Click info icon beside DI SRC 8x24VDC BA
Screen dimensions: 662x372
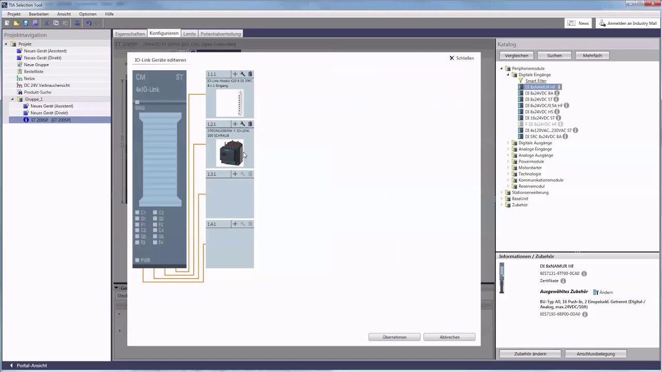565,136
